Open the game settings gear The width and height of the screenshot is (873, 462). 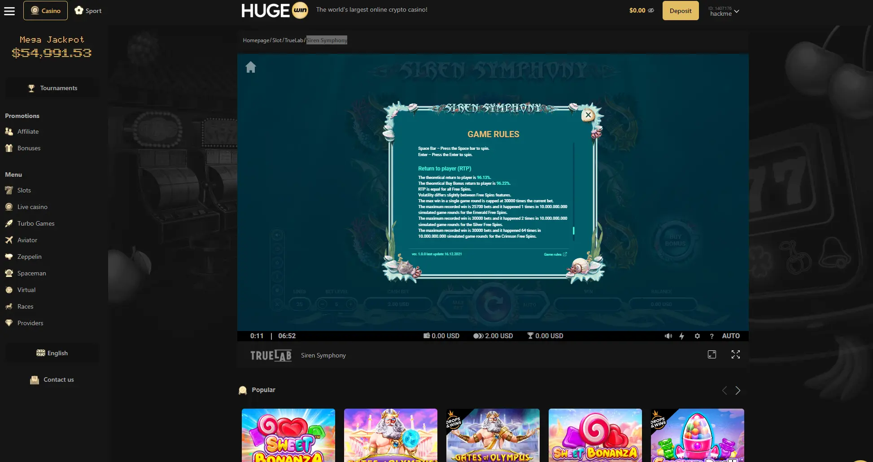click(697, 336)
